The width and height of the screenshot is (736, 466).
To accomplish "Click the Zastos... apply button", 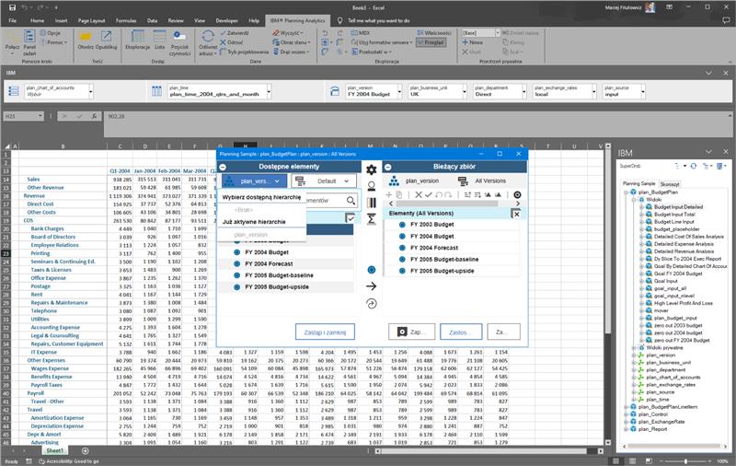I will click(x=461, y=332).
